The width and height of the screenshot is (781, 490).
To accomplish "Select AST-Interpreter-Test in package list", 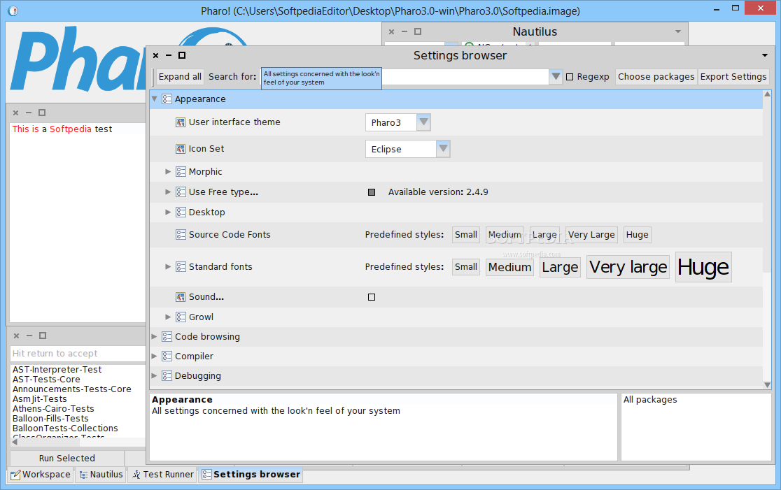I will tap(57, 370).
